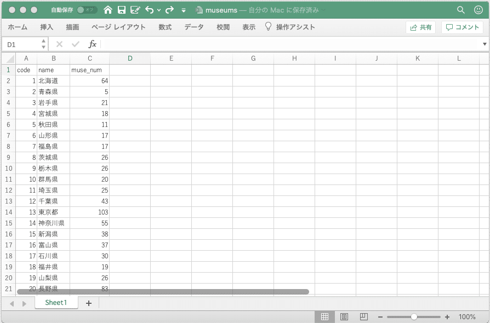Redo the last action
This screenshot has height=323, width=490.
[x=169, y=10]
